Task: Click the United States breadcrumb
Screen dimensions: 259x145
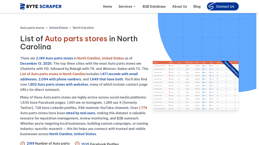Action: click(59, 28)
